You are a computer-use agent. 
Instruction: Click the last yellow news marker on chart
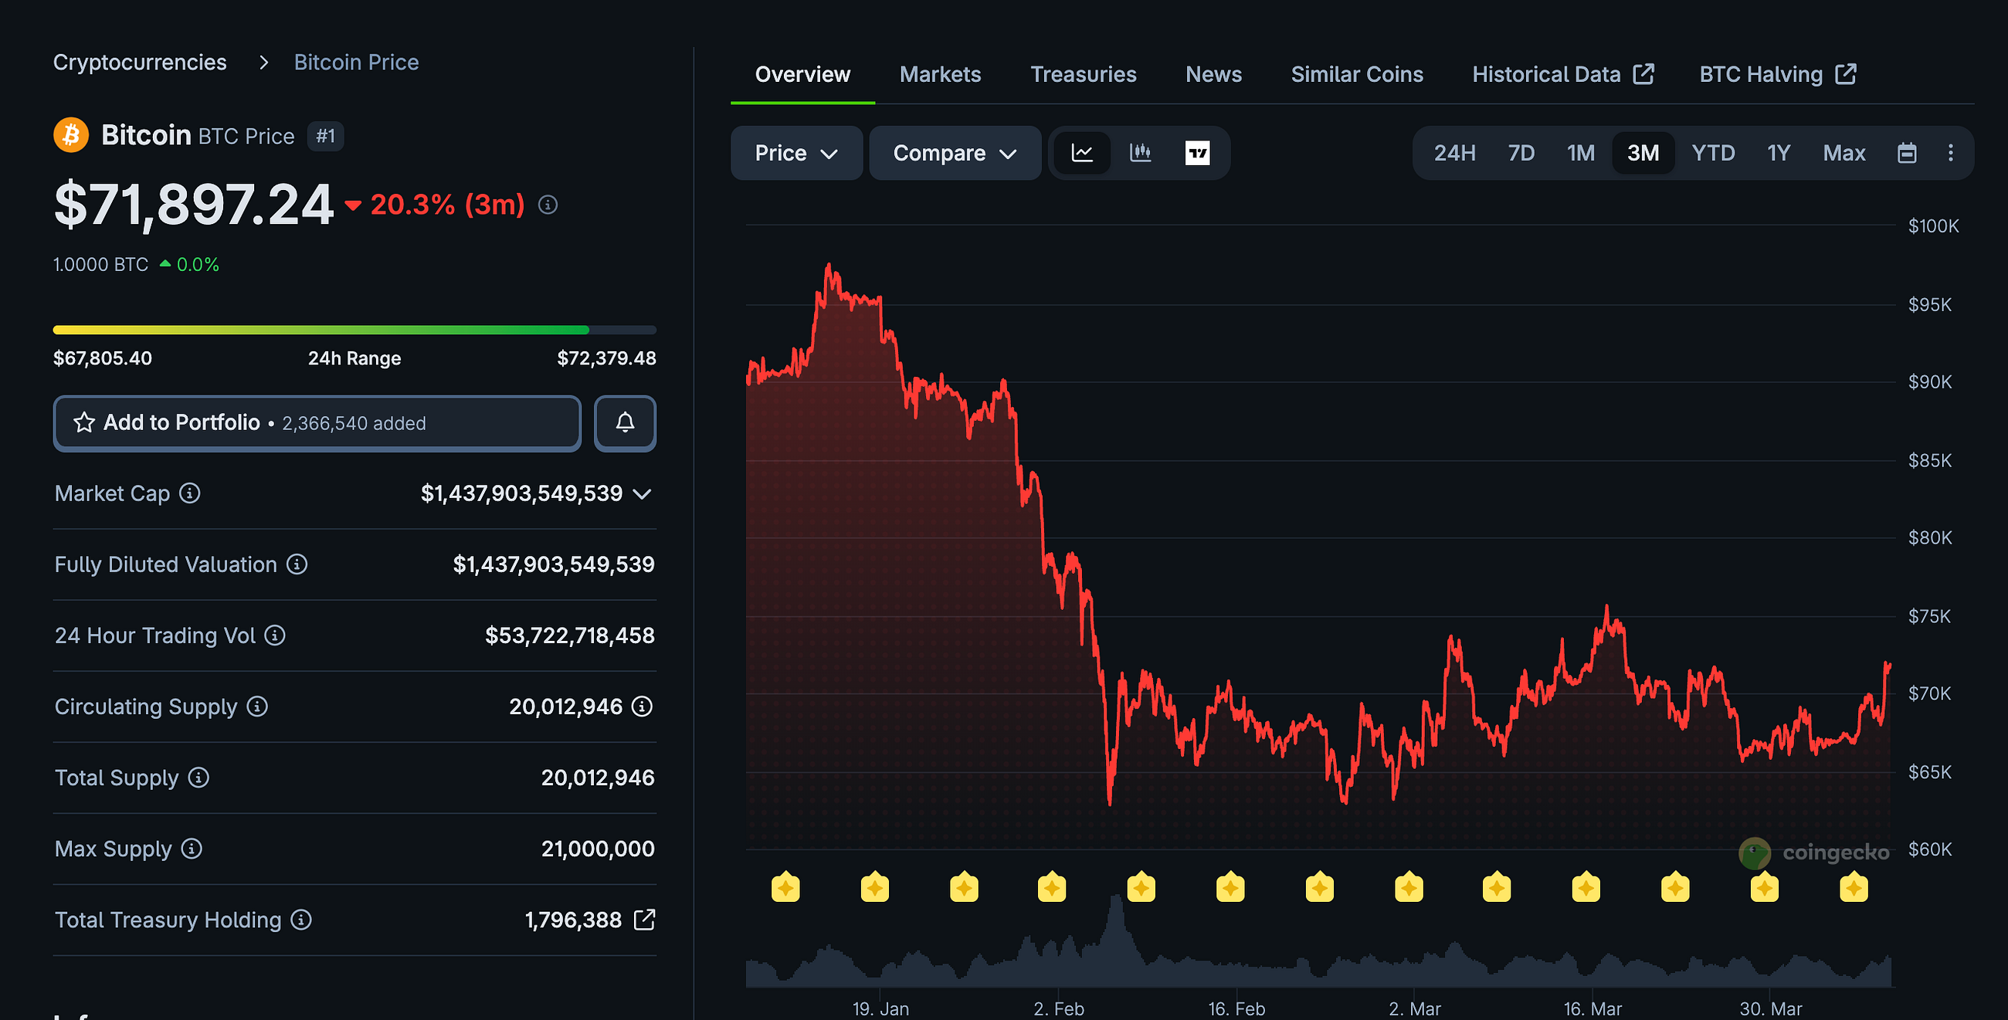pos(1854,886)
